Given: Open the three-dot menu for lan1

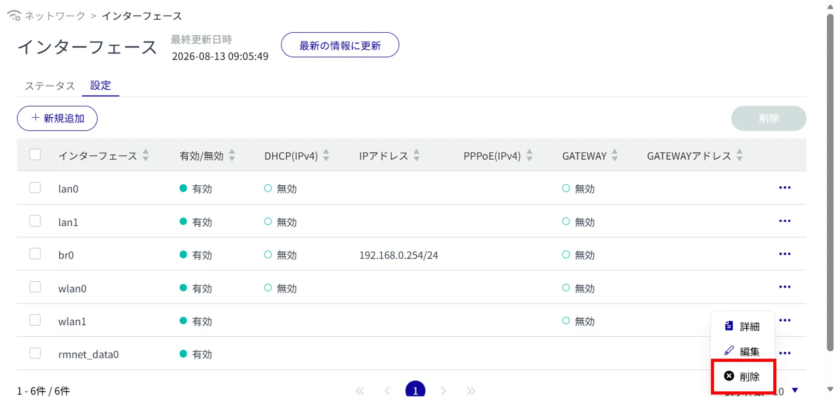Looking at the screenshot, I should coord(785,221).
